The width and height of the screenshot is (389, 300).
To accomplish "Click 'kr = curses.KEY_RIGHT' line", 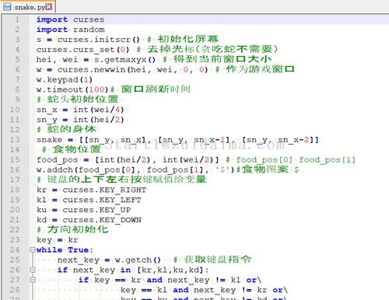I will tap(91, 190).
